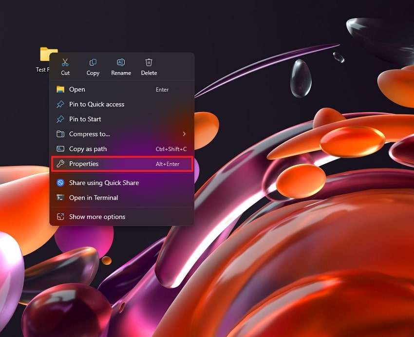Click the Show more options icon

click(x=60, y=217)
